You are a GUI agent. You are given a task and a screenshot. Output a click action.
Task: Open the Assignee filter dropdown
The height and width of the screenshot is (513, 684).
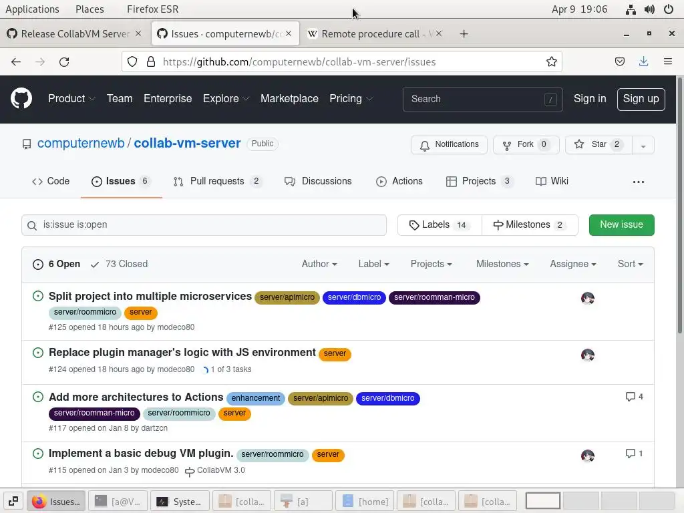[572, 264]
